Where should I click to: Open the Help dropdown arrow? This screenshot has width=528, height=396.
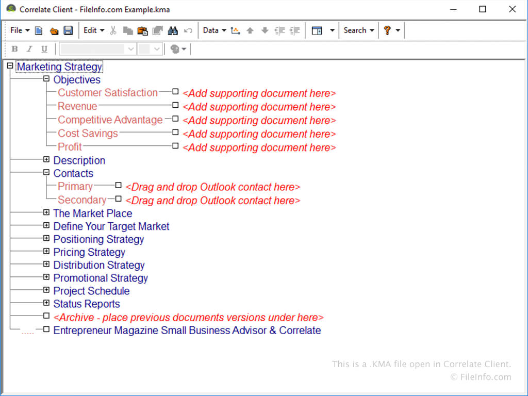(398, 30)
